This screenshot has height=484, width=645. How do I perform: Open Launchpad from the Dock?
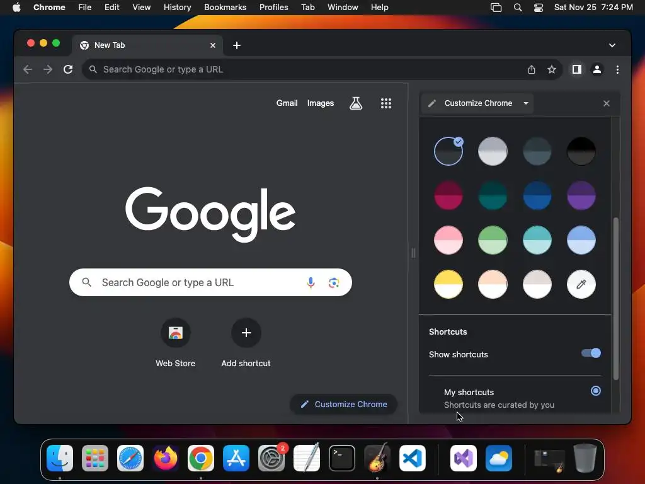click(x=95, y=458)
